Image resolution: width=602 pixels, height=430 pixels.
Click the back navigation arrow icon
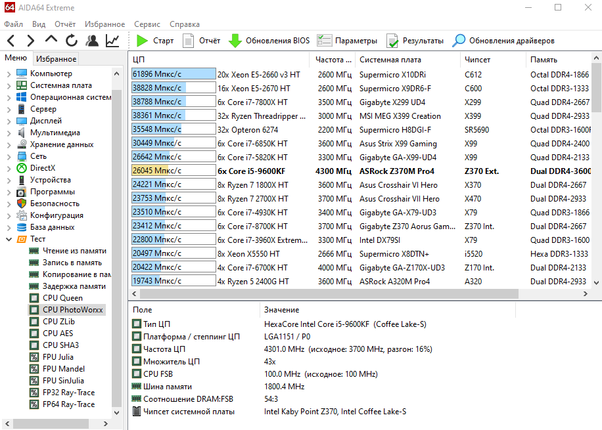coord(11,41)
